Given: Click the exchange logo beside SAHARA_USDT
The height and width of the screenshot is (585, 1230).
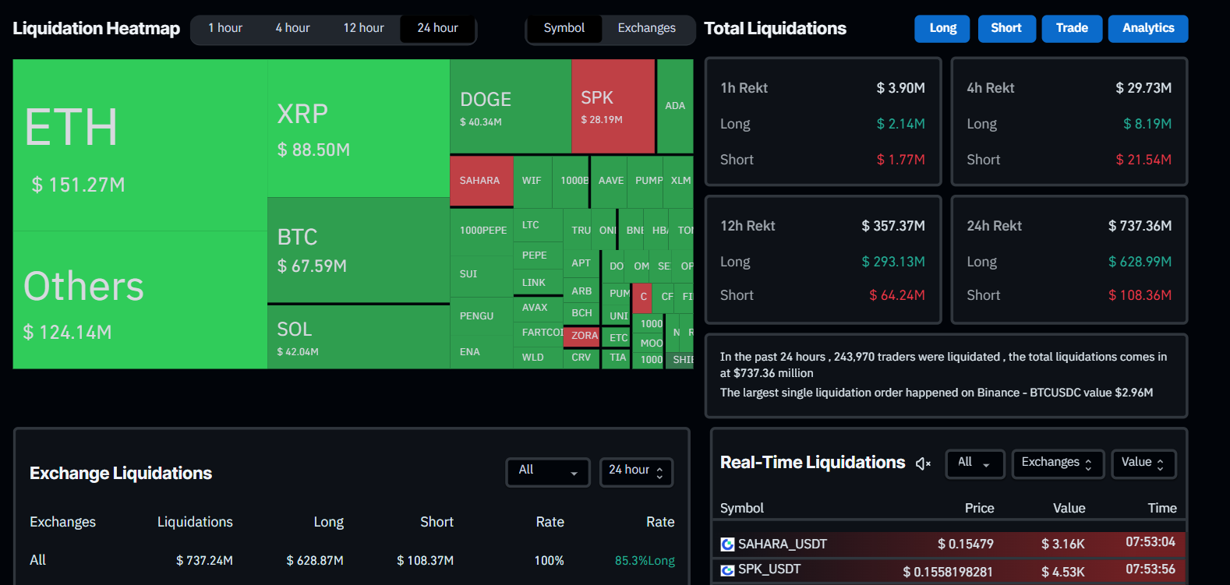Looking at the screenshot, I should 727,544.
